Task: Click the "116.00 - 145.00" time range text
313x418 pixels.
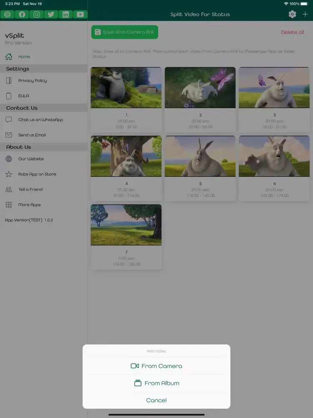Action: tap(200, 195)
